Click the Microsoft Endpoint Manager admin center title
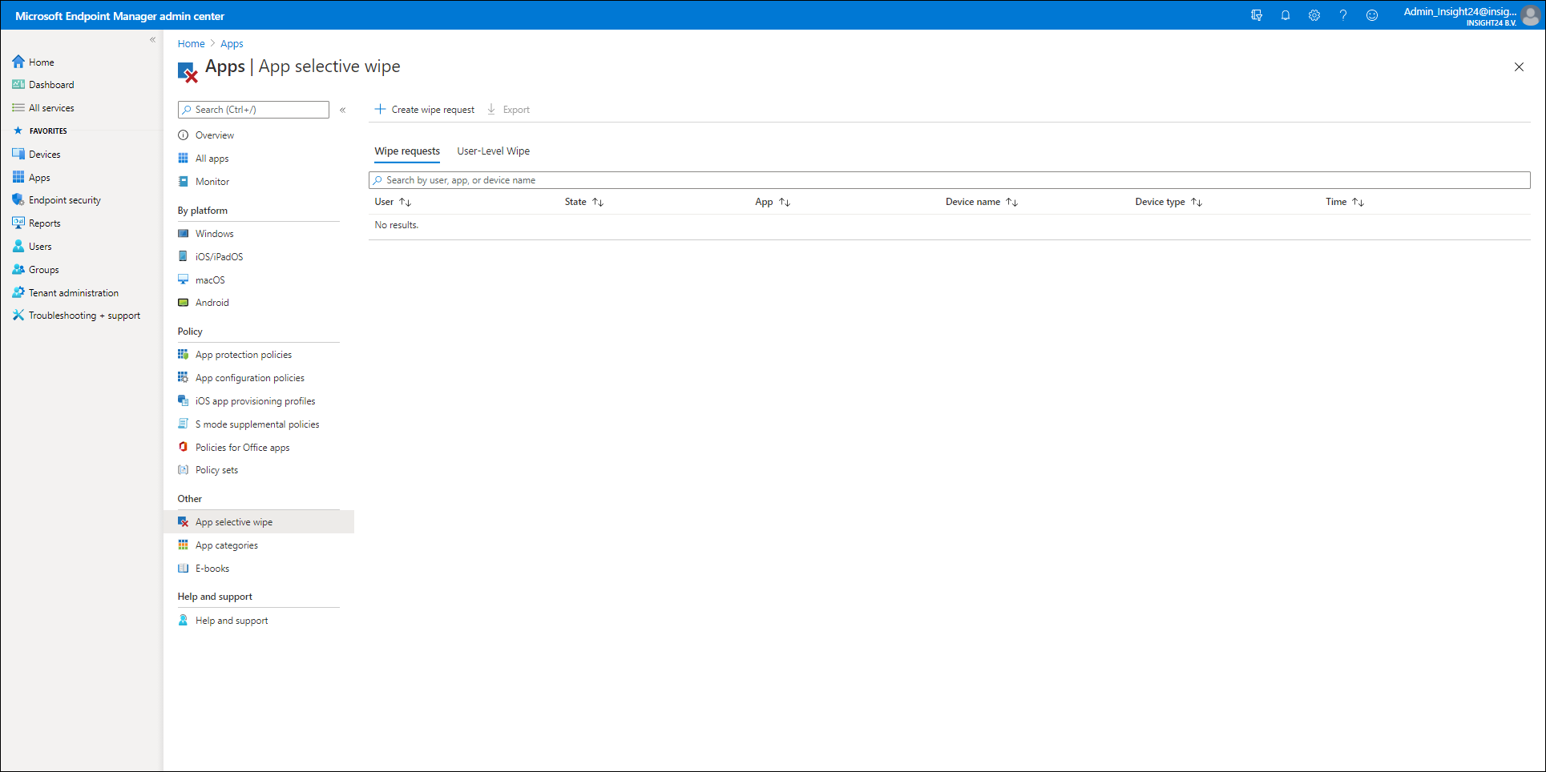The height and width of the screenshot is (772, 1546). 119,16
